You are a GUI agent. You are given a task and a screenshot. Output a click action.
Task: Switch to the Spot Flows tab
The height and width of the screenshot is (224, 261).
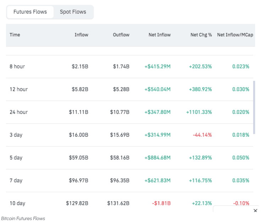coord(73,12)
